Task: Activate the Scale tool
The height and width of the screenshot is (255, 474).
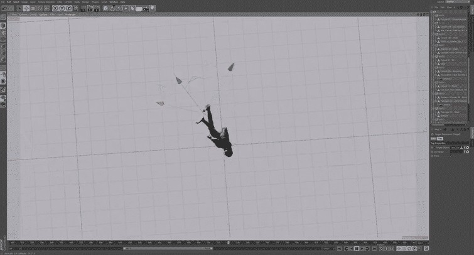Action: coord(33,8)
